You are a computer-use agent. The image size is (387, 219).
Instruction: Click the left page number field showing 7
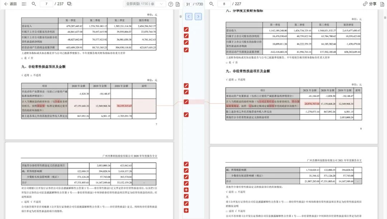click(46, 4)
